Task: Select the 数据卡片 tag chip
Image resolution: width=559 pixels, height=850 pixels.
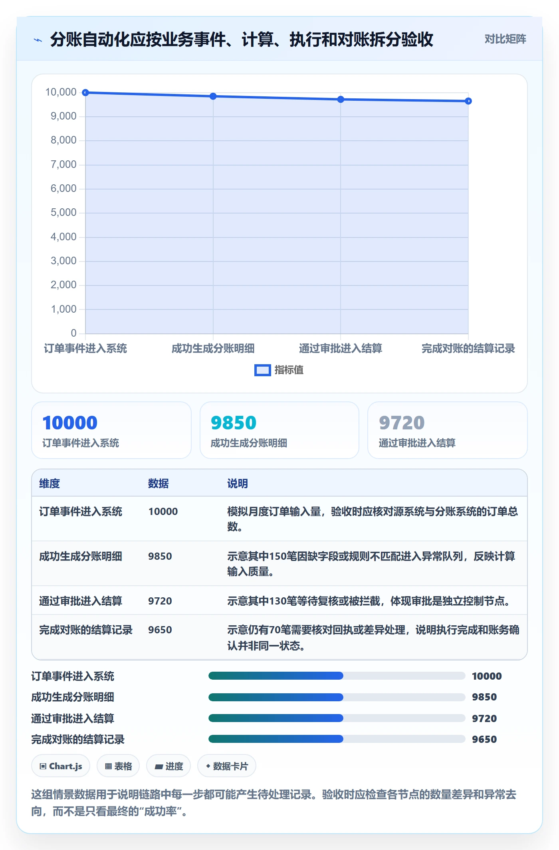Action: coord(227,766)
